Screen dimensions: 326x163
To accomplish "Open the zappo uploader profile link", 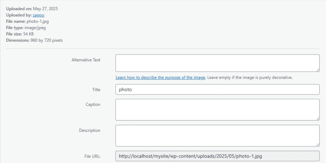I will [39, 15].
